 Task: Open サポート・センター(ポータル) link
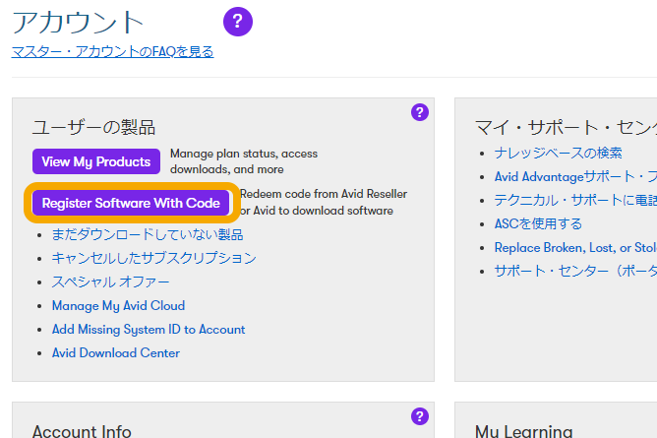(x=575, y=271)
